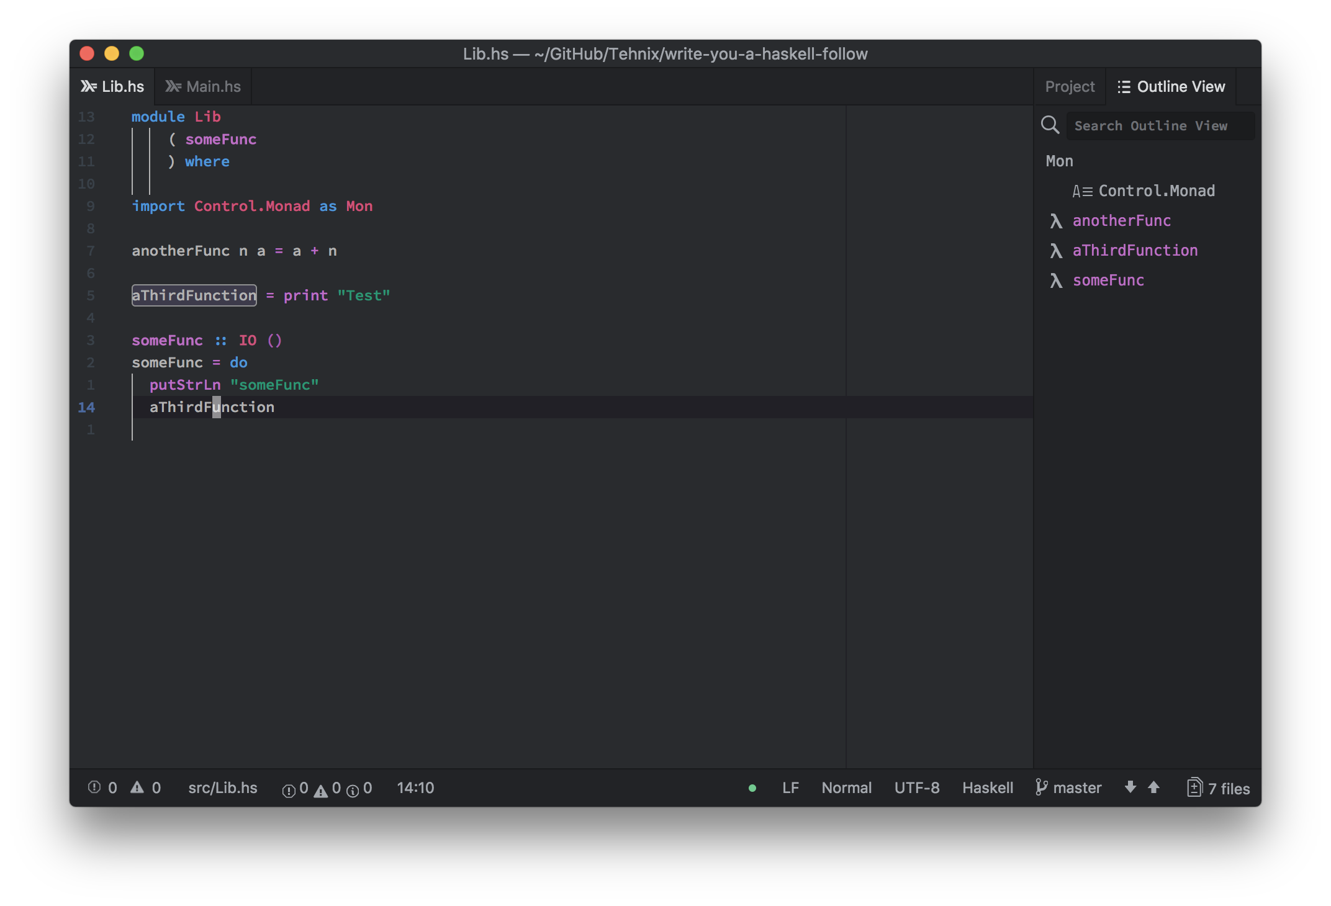The height and width of the screenshot is (906, 1331).
Task: Switch to the Lib.hs tab
Action: coord(112,87)
